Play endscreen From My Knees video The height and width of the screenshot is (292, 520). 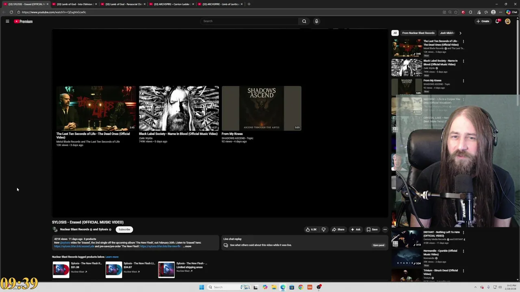point(262,108)
